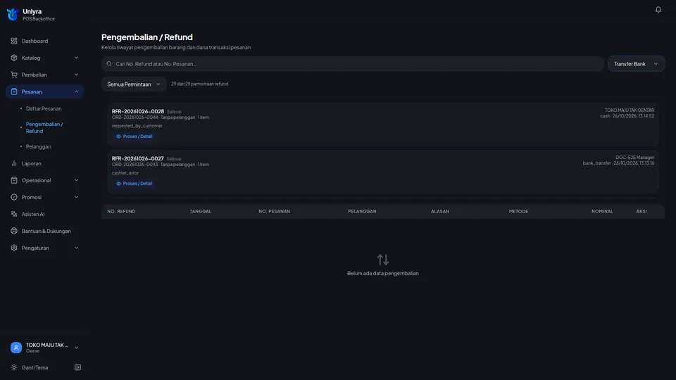Open the Semua Permintaan filter dropdown
This screenshot has width=676, height=380.
(134, 84)
